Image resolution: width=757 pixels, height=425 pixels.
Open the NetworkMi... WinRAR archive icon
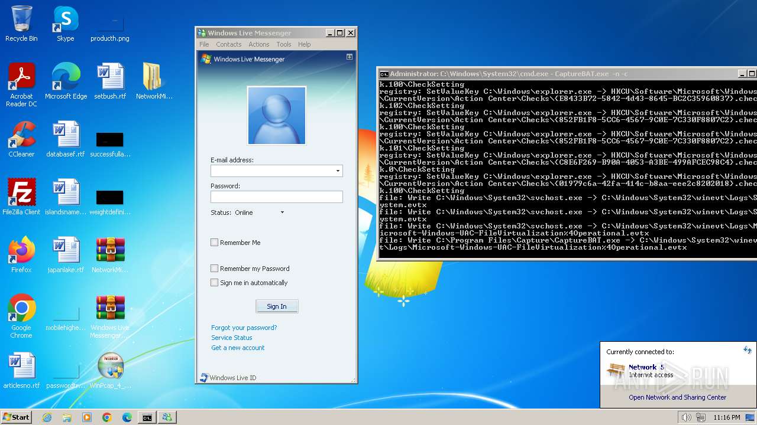tap(110, 255)
